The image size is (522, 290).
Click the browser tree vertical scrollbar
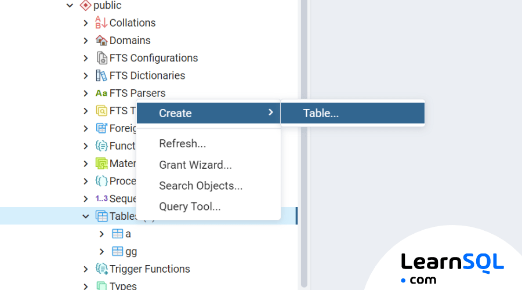304,143
